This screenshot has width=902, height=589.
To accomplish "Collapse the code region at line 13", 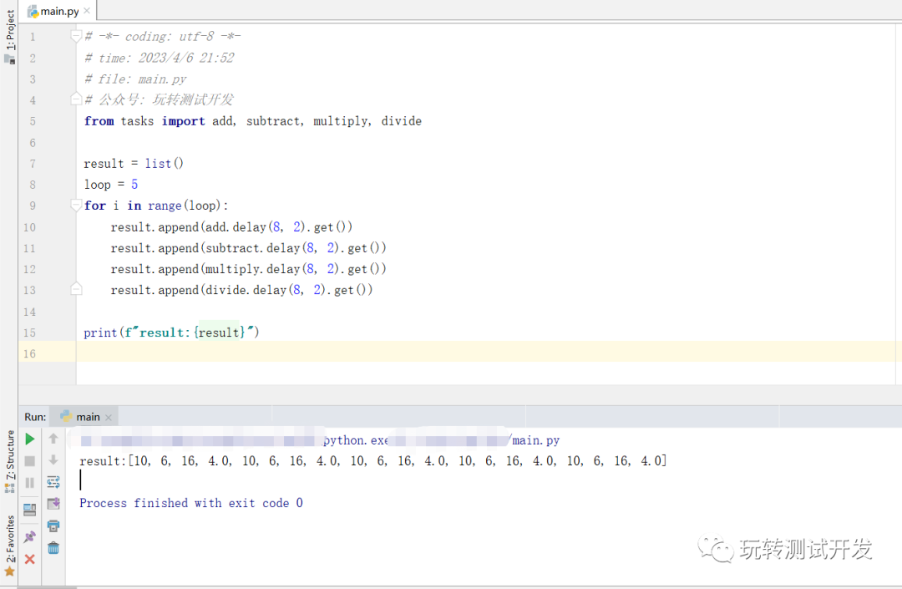I will pos(76,288).
